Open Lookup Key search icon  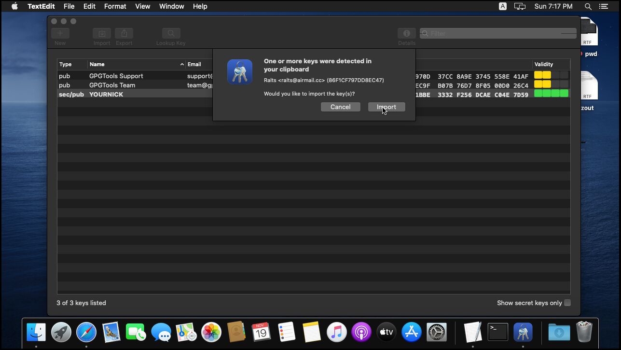(171, 33)
